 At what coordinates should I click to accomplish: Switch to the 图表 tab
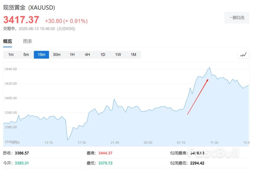[x=28, y=41]
